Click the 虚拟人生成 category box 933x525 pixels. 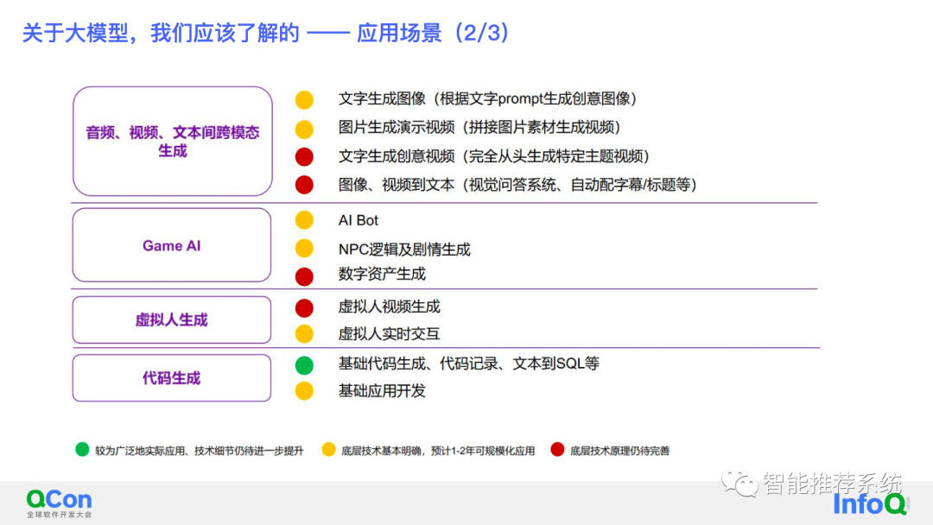[171, 319]
